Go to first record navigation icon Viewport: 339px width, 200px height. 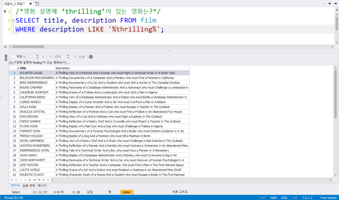coord(11,180)
